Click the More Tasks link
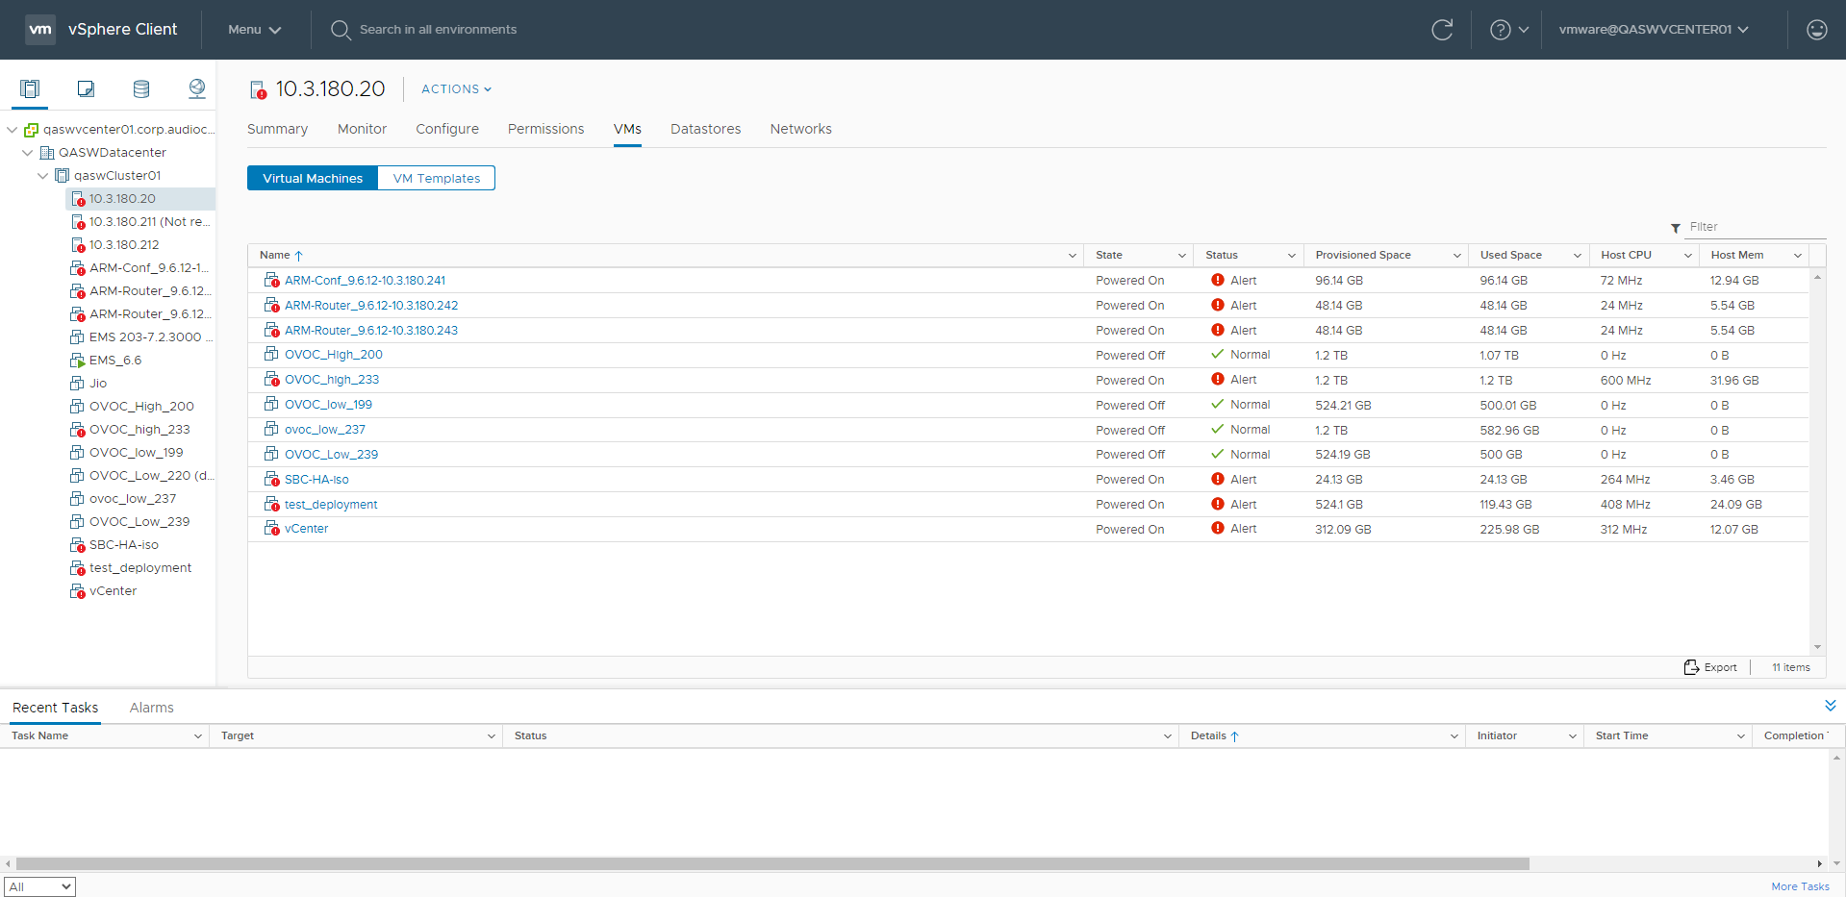This screenshot has width=1846, height=897. (x=1800, y=886)
